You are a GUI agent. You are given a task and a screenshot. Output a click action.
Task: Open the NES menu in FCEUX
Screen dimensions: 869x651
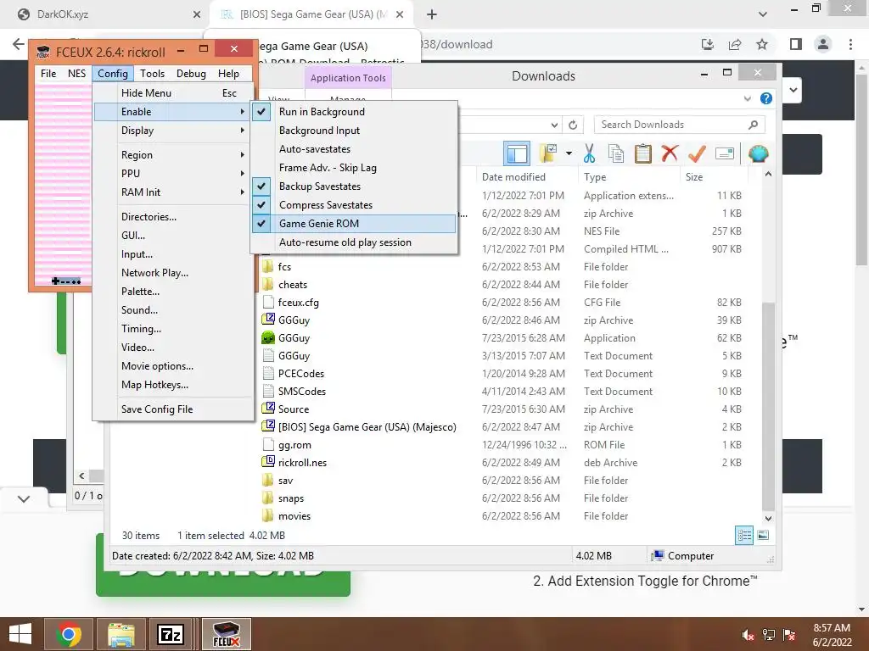pos(76,74)
